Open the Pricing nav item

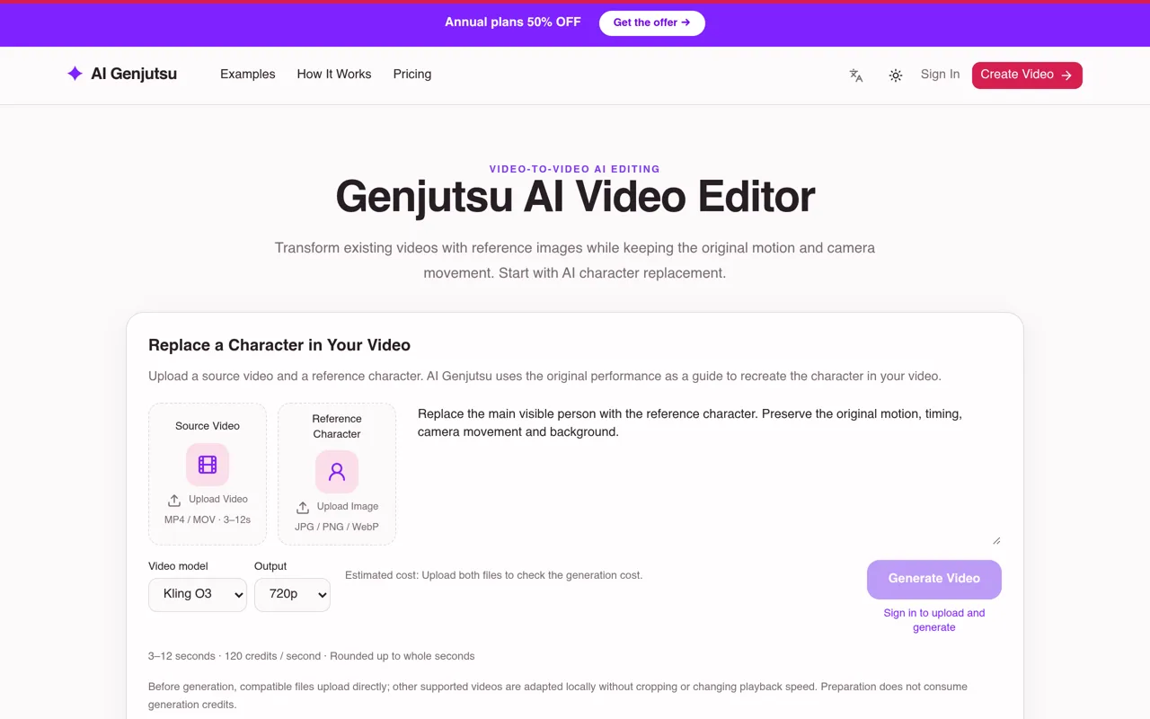pyautogui.click(x=412, y=74)
